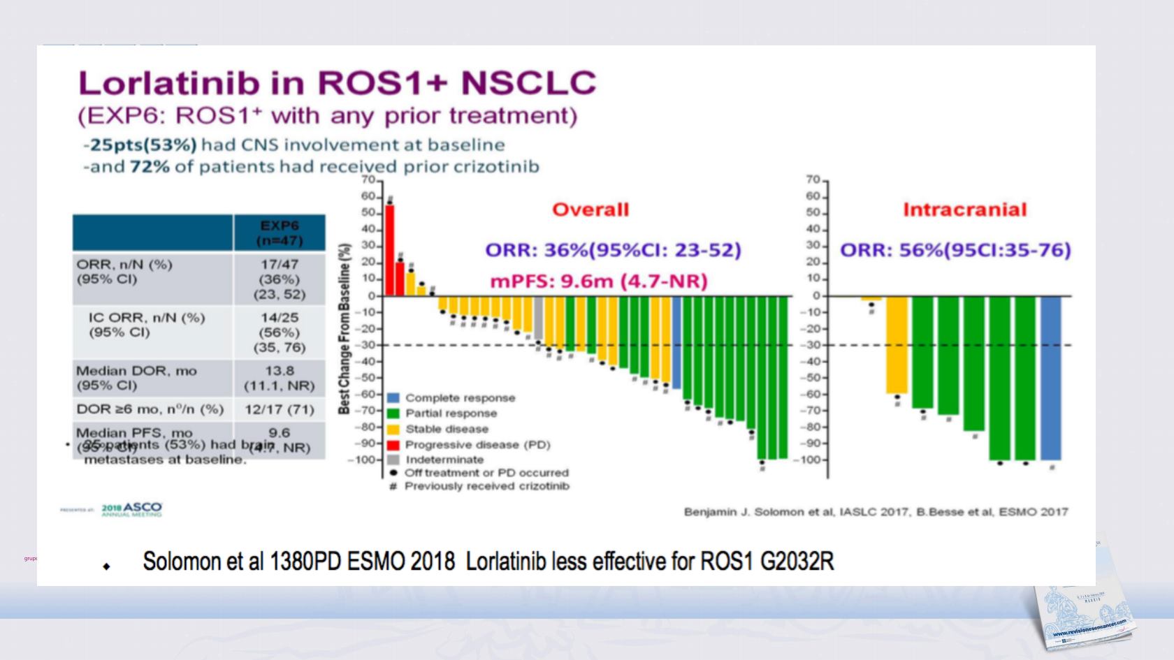Image resolution: width=1174 pixels, height=660 pixels.
Task: Click the blue 'Complete response' legend swatch
Action: [x=393, y=397]
